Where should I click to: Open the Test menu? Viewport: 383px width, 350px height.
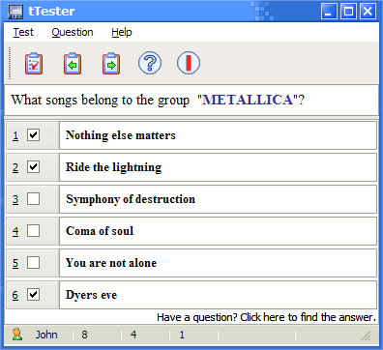(23, 32)
